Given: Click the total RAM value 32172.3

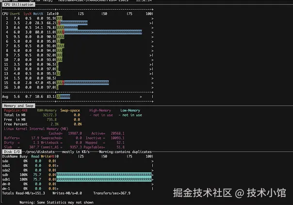Looking at the screenshot, I should pos(49,115).
